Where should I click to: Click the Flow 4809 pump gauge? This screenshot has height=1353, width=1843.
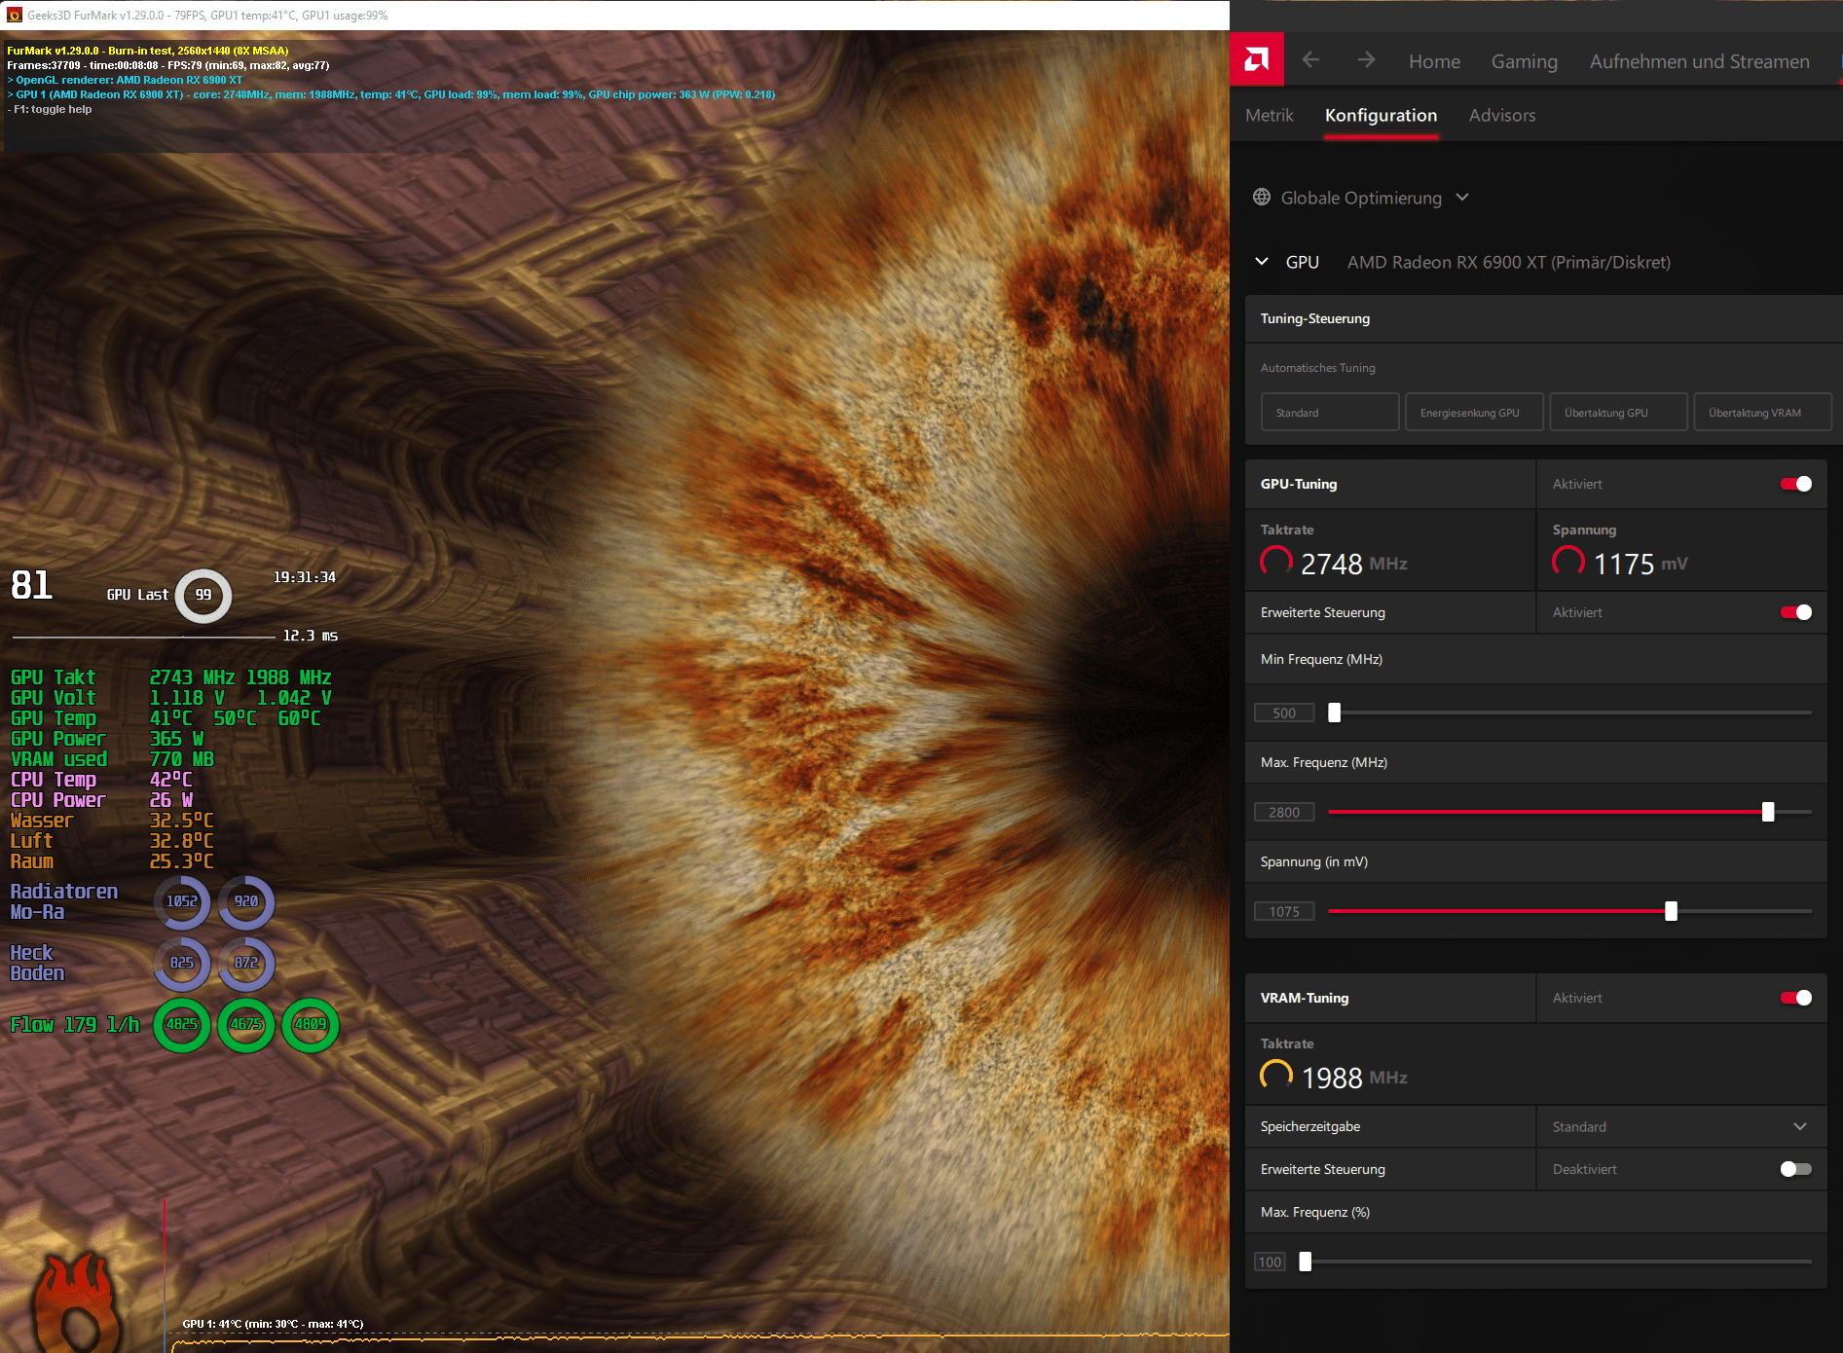311,1024
